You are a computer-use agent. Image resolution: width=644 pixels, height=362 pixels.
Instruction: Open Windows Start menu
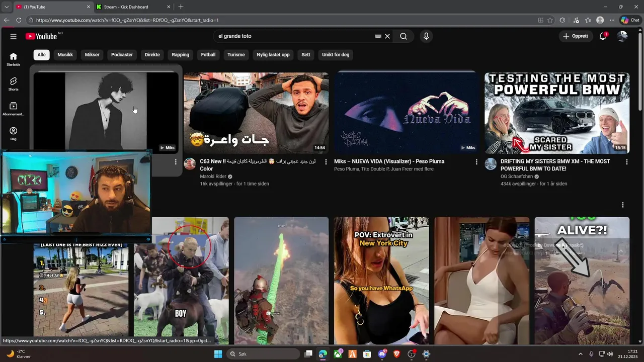pos(218,354)
